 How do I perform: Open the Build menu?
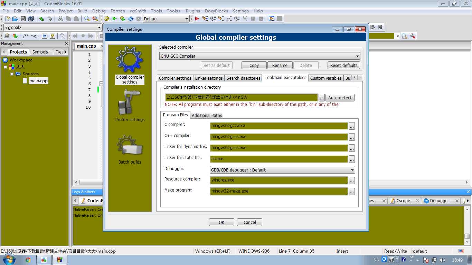coord(82,11)
